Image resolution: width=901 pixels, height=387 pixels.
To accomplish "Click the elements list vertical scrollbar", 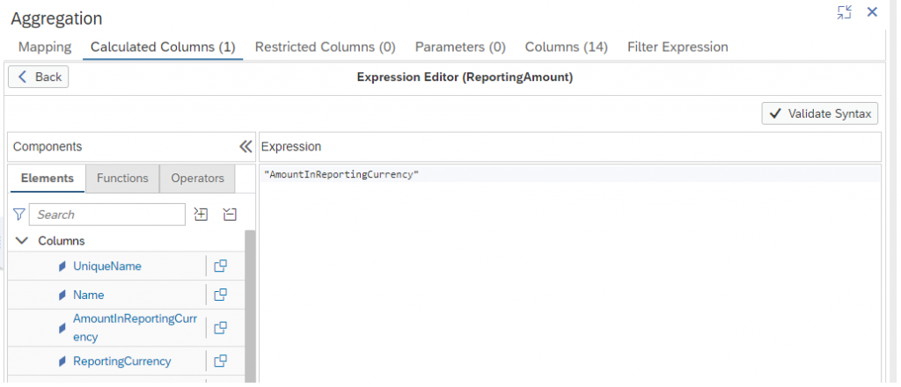I will click(250, 306).
